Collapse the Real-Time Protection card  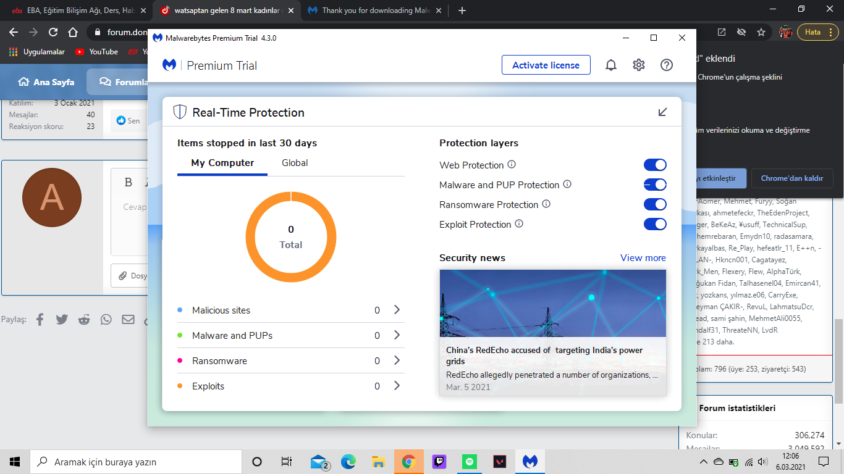[x=663, y=112]
